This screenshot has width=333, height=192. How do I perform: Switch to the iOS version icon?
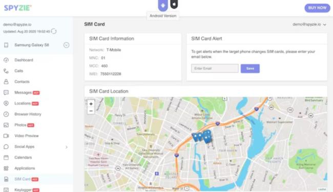click(174, 4)
